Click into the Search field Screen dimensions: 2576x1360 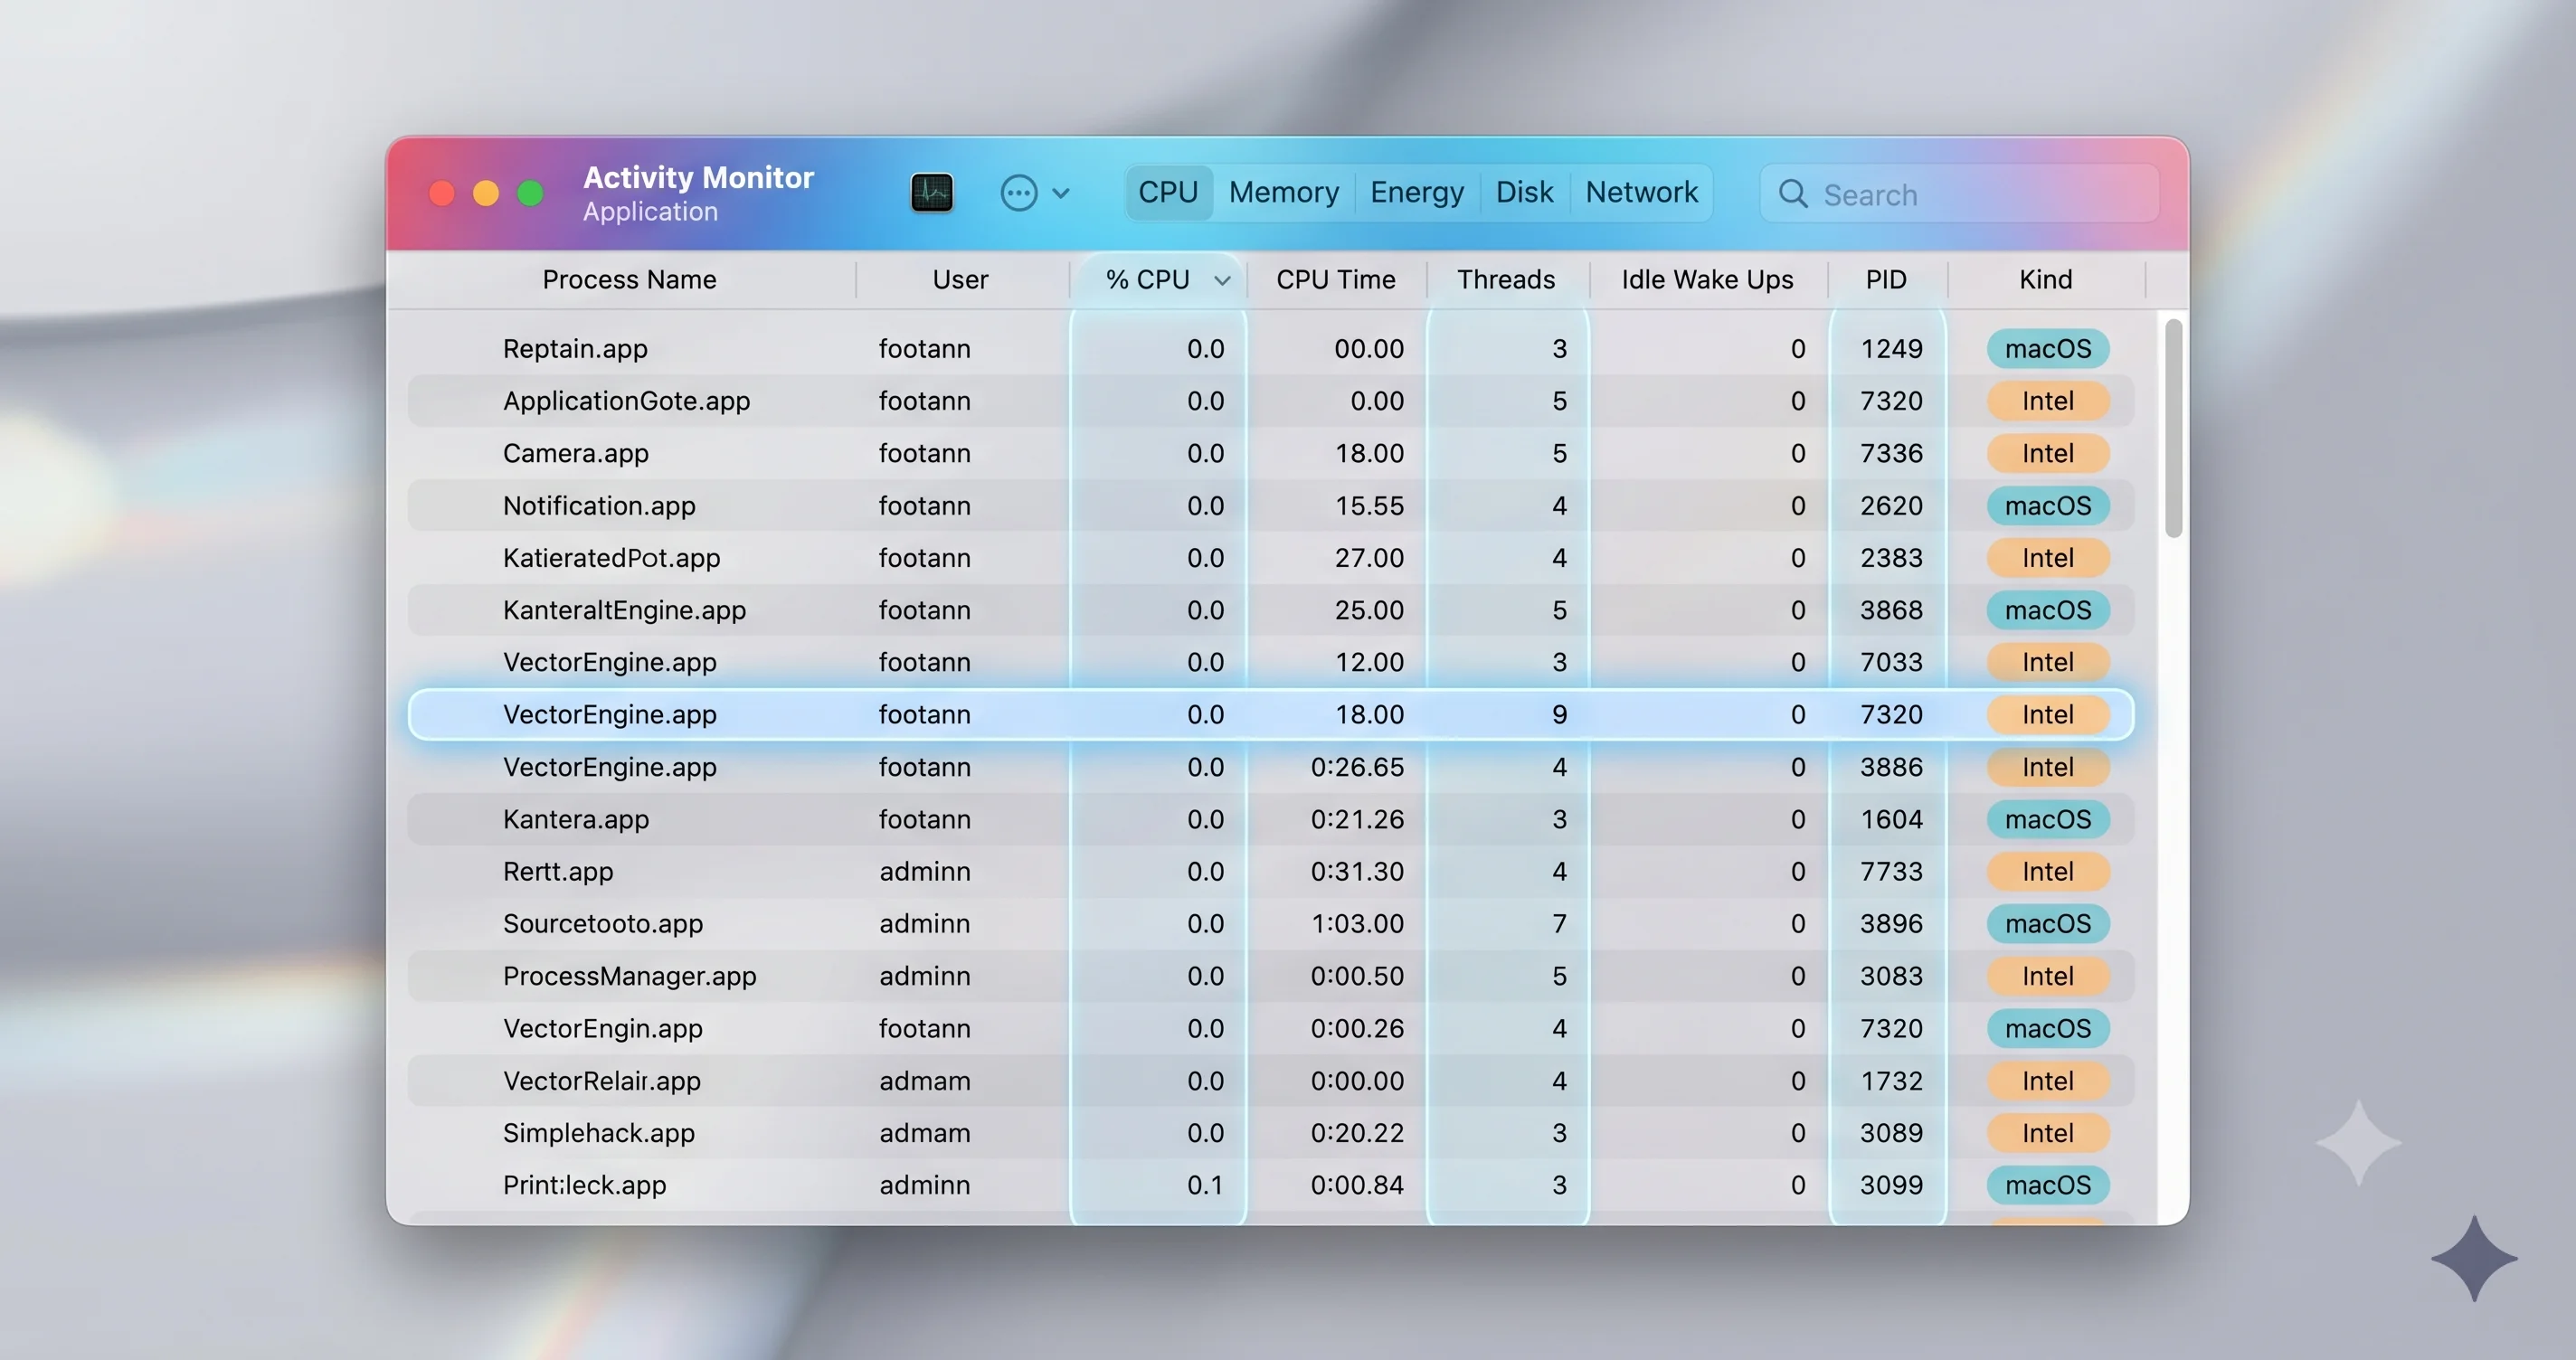click(1959, 194)
